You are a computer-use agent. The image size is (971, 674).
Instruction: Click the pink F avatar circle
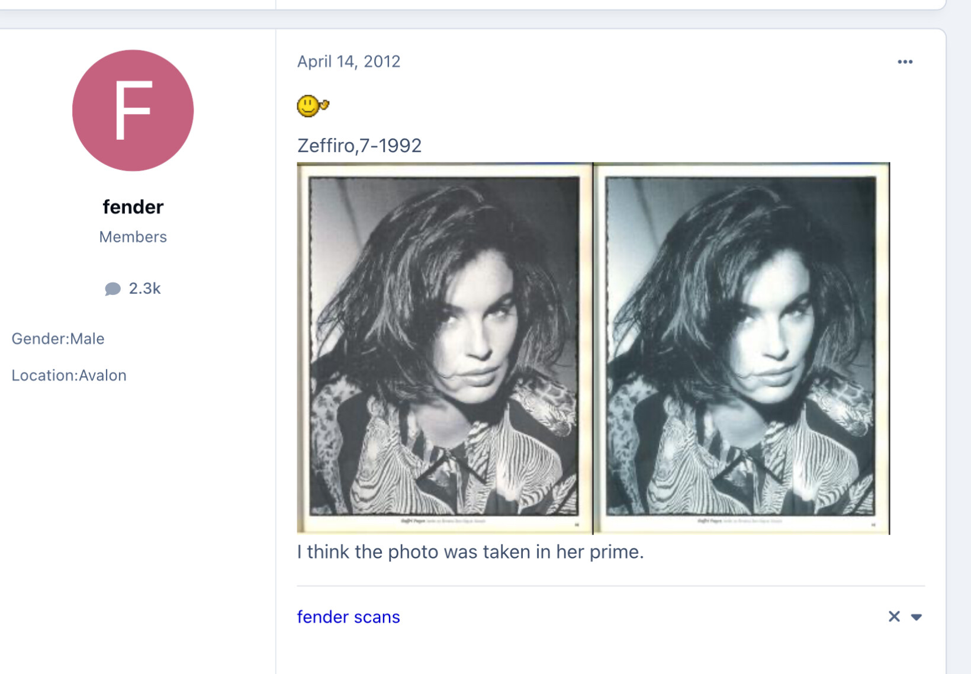(133, 111)
